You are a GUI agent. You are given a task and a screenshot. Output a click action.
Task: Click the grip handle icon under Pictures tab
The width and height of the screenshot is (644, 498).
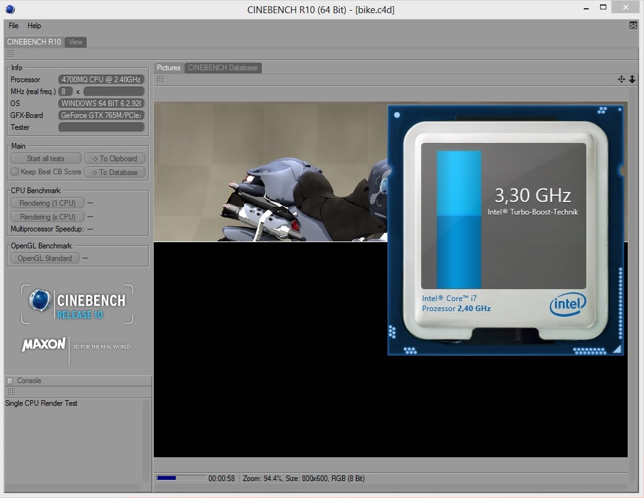pos(160,80)
